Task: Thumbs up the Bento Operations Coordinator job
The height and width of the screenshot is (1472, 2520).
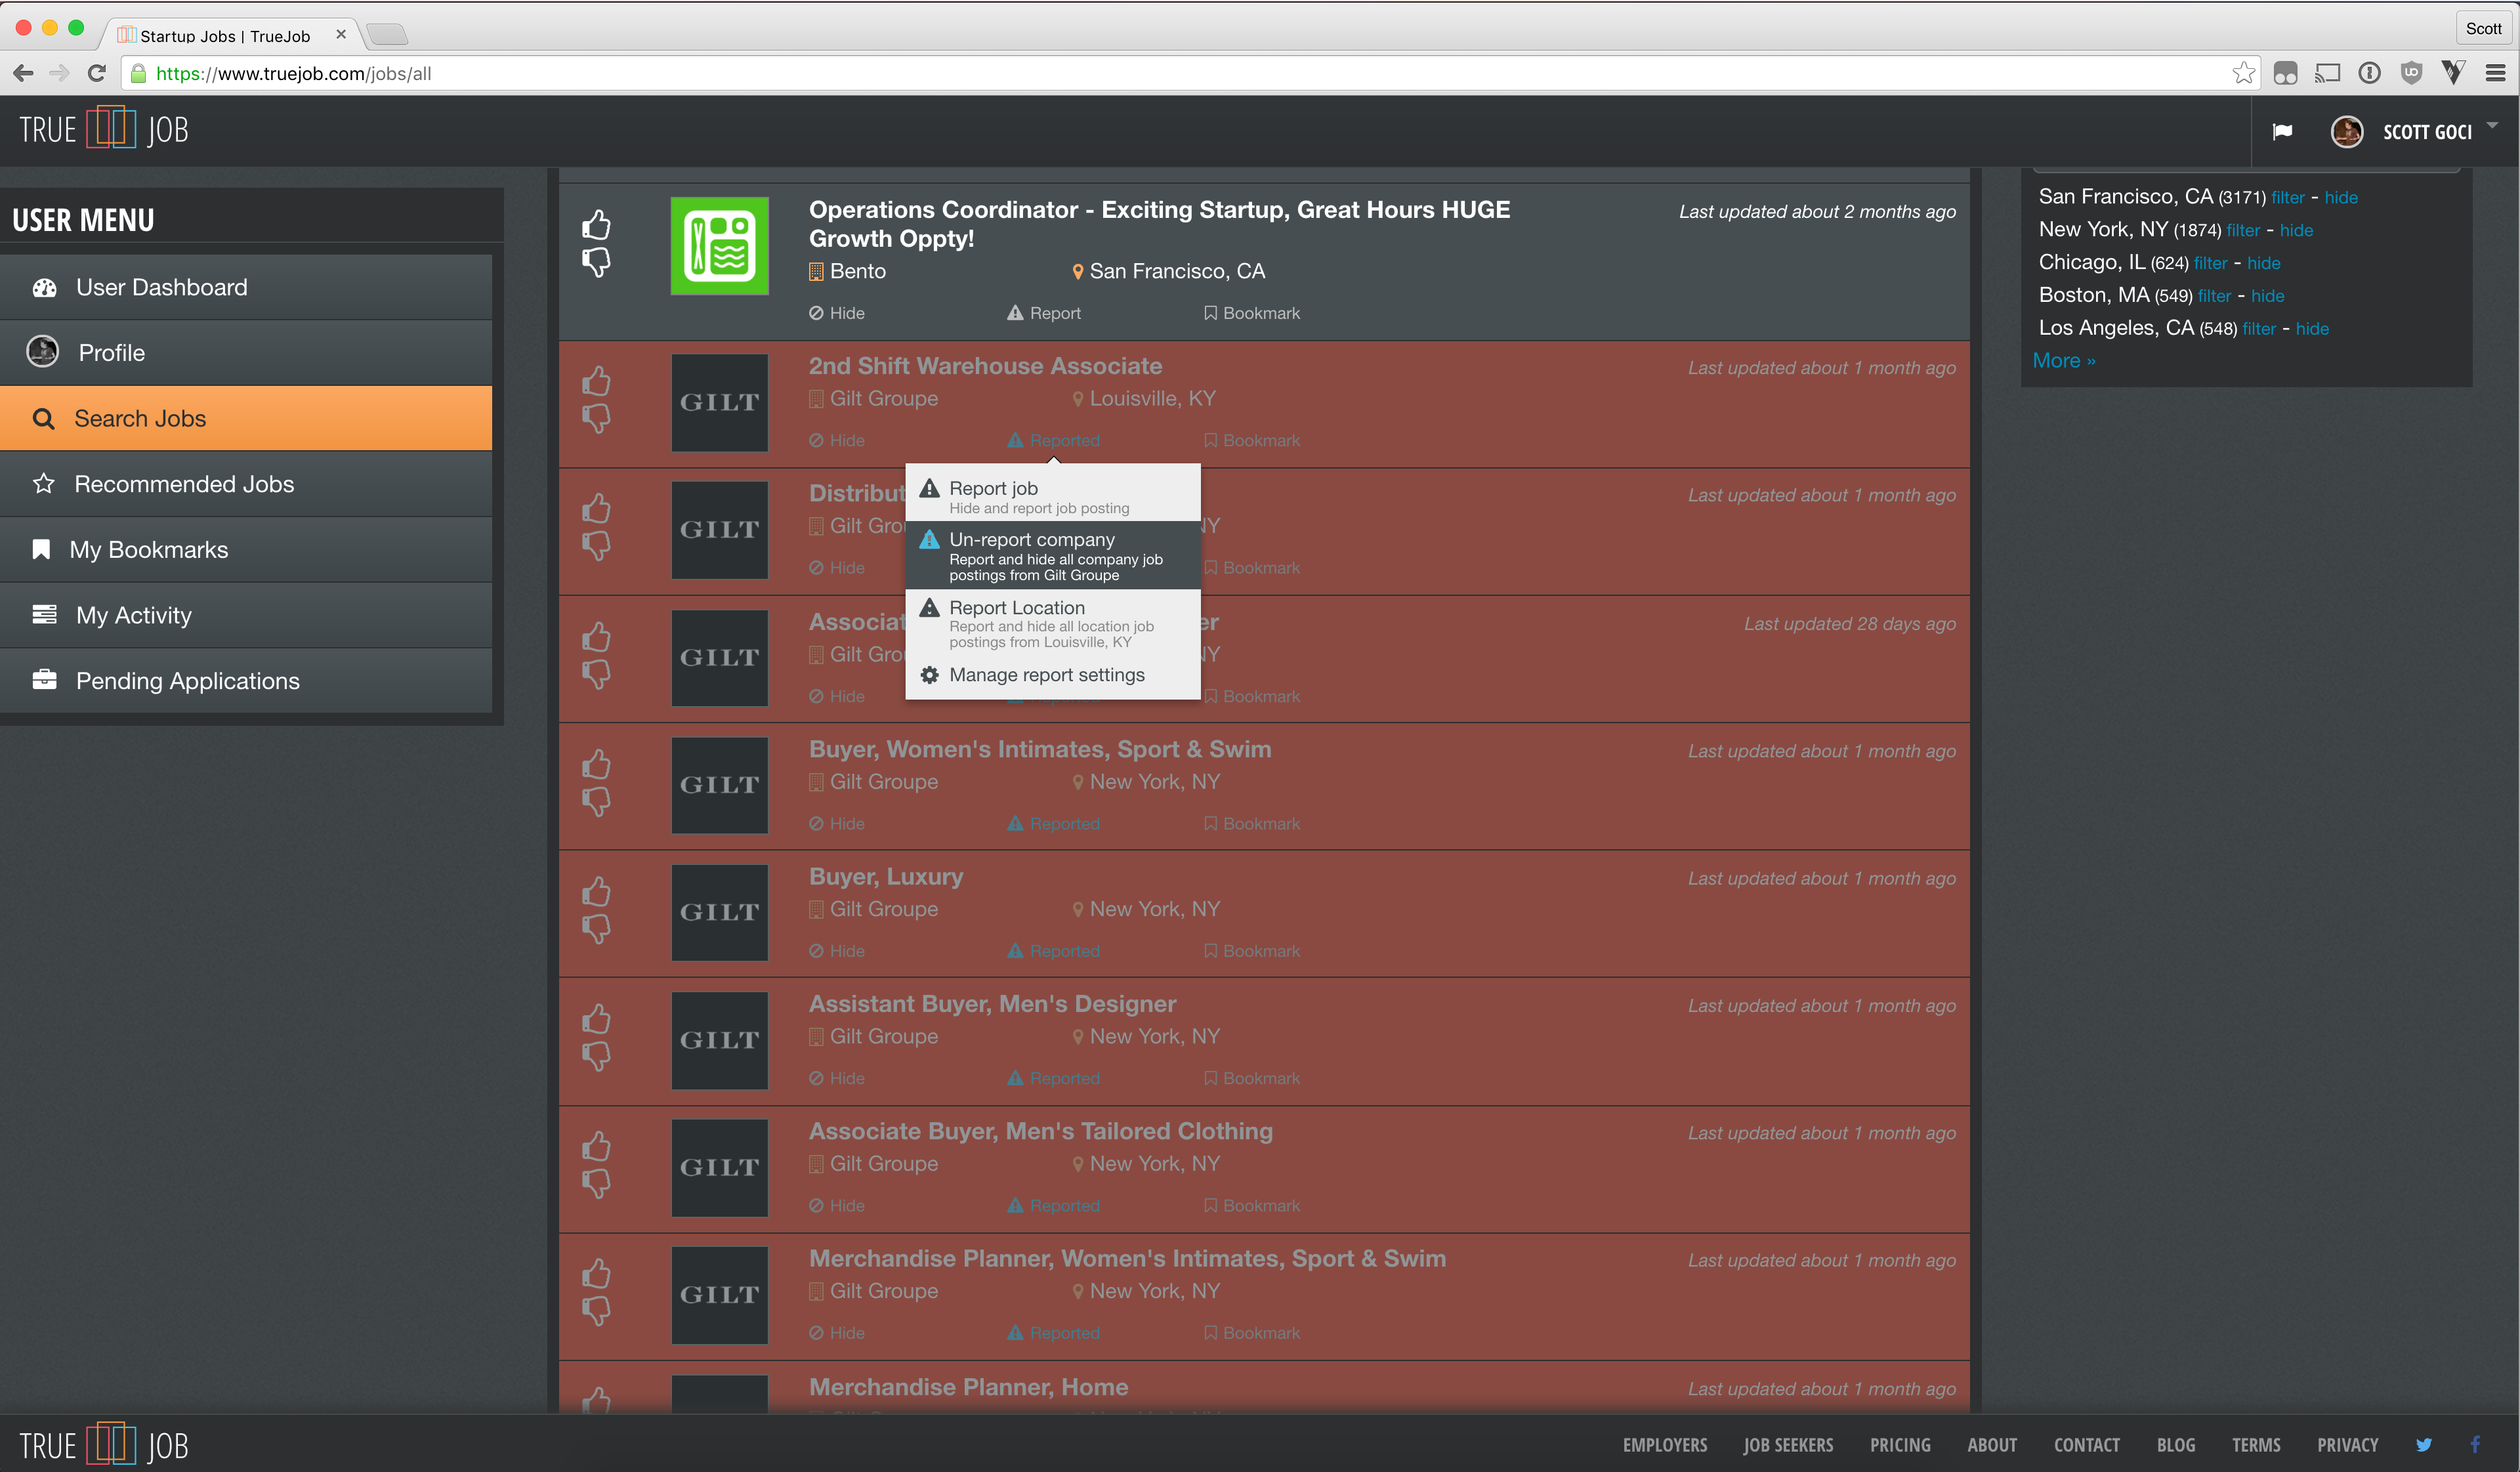Action: point(596,224)
